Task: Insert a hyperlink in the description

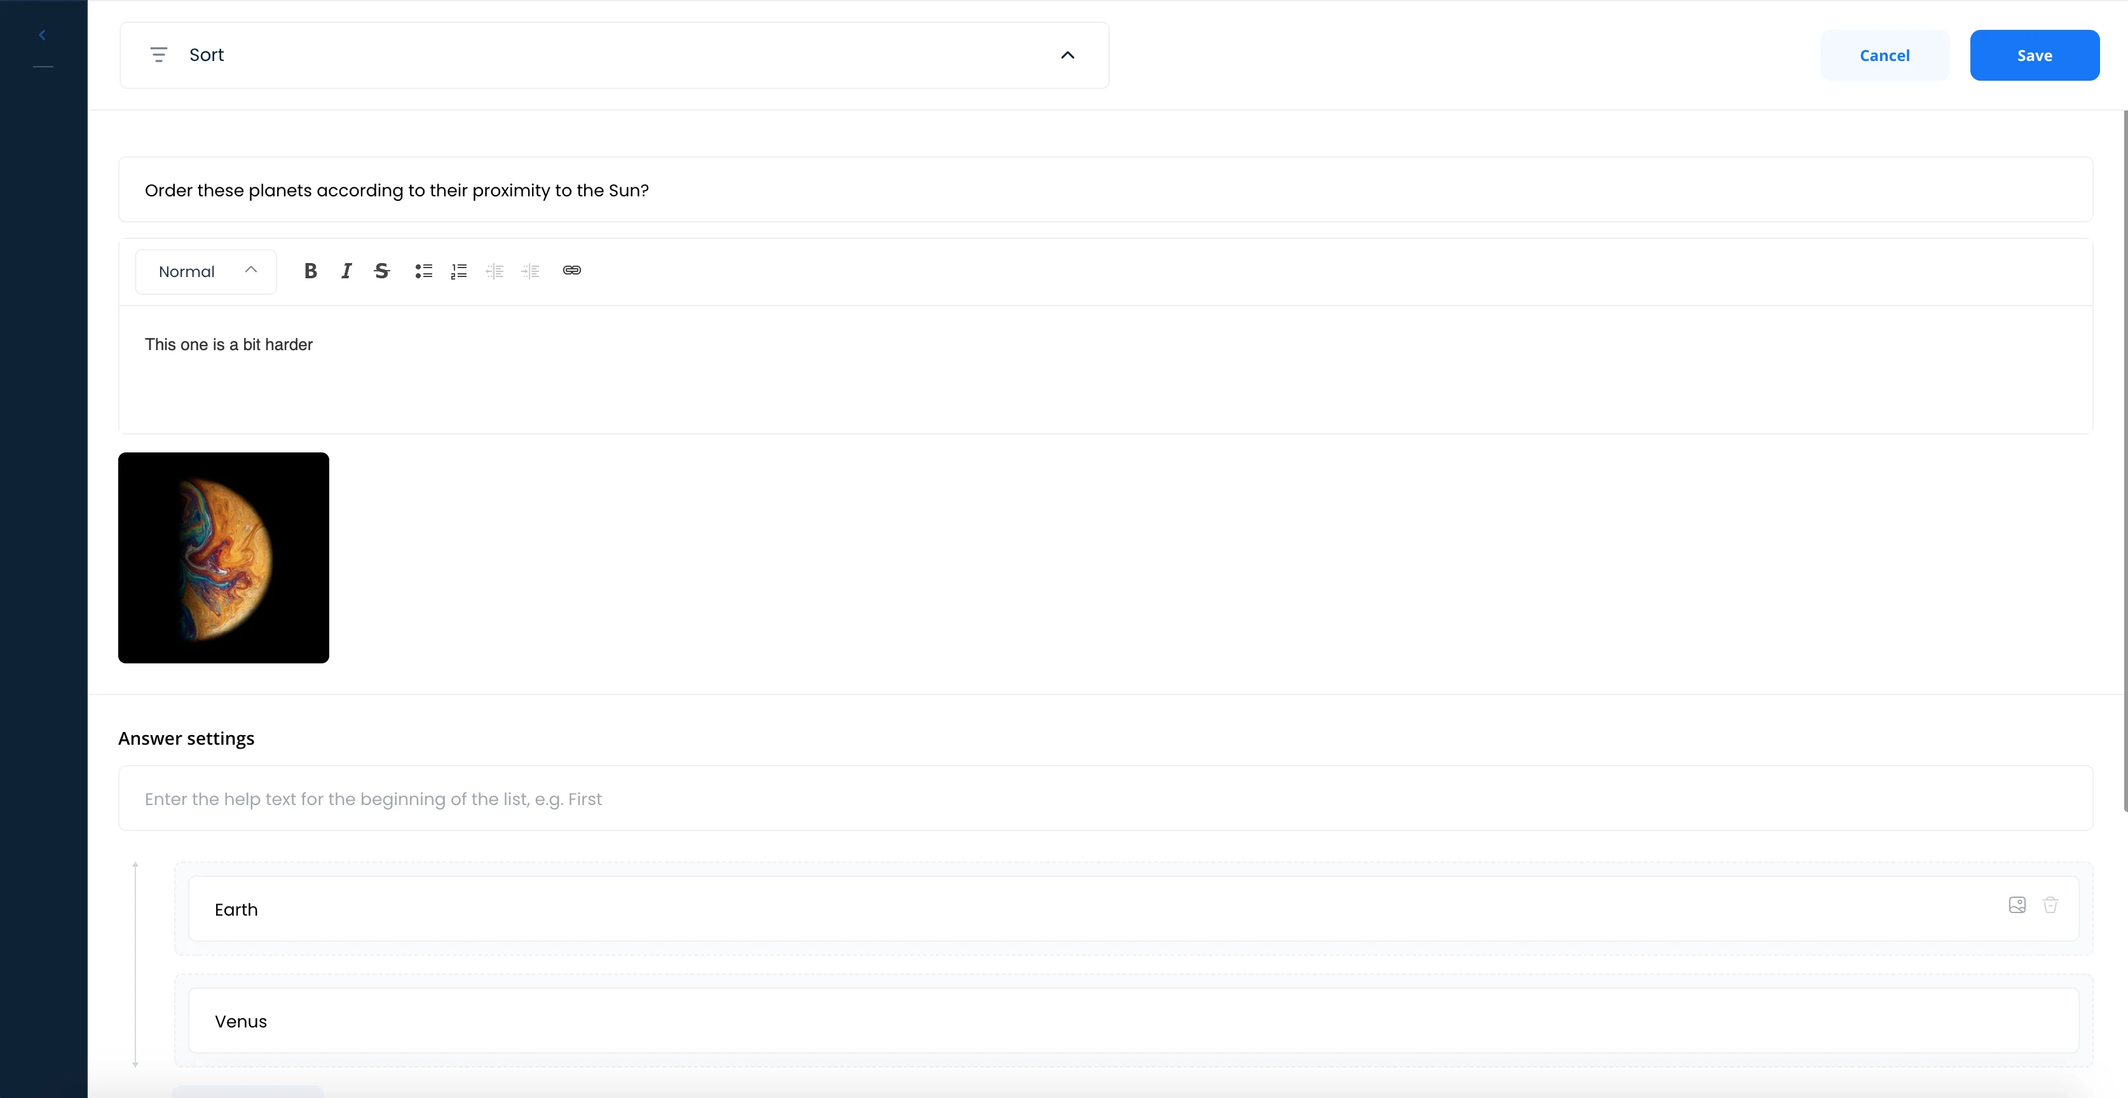Action: (571, 270)
